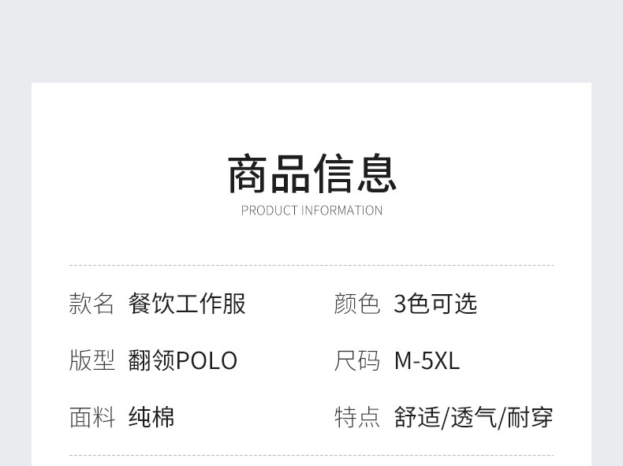Select the 特点 label
This screenshot has height=466, width=623.
click(x=356, y=417)
